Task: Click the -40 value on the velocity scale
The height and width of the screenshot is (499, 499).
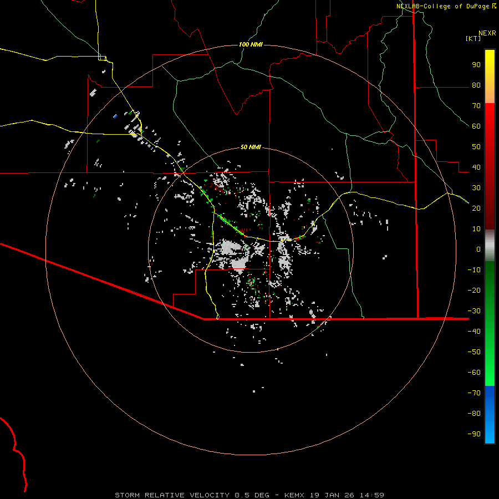Action: 474,332
